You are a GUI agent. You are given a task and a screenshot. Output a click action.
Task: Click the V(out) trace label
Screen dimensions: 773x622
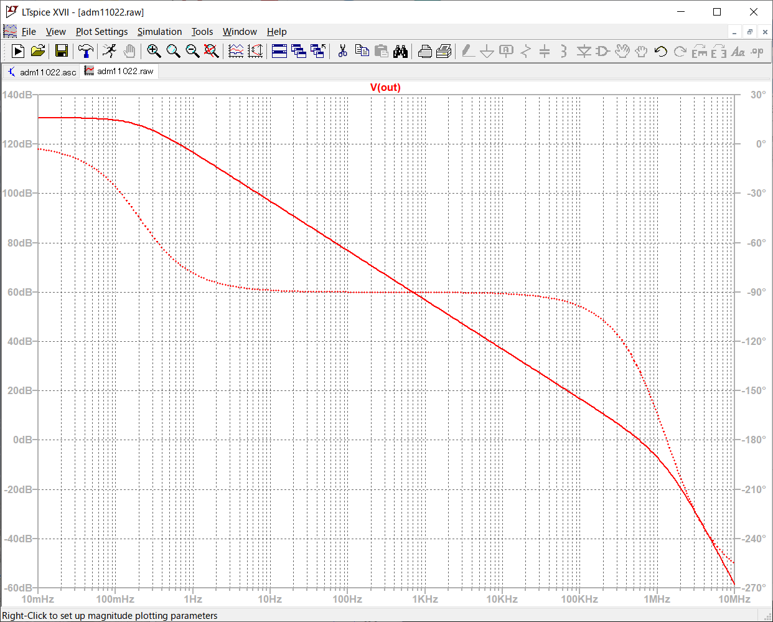coord(385,87)
